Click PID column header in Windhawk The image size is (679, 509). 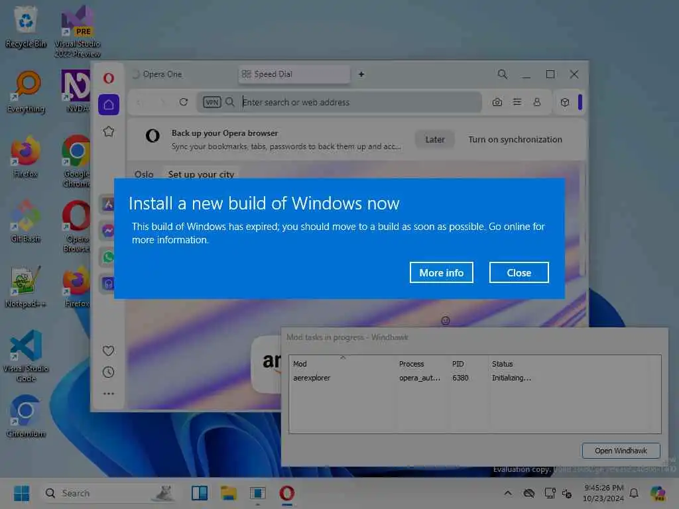click(x=469, y=364)
